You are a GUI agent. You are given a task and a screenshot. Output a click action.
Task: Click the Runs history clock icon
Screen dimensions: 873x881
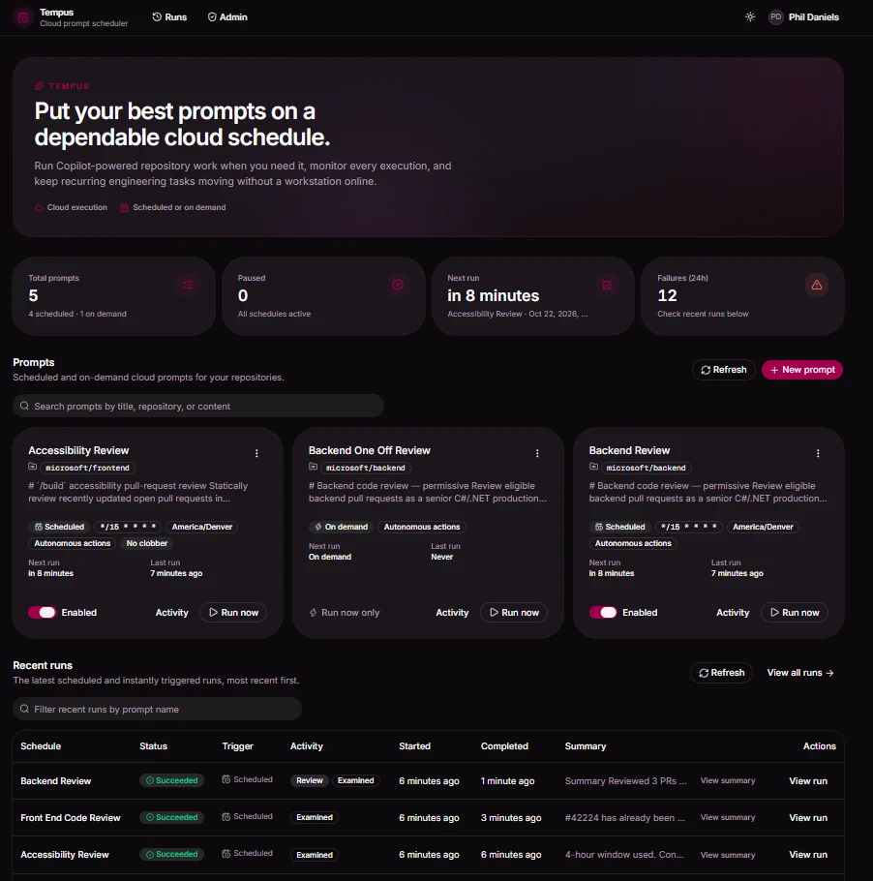157,16
